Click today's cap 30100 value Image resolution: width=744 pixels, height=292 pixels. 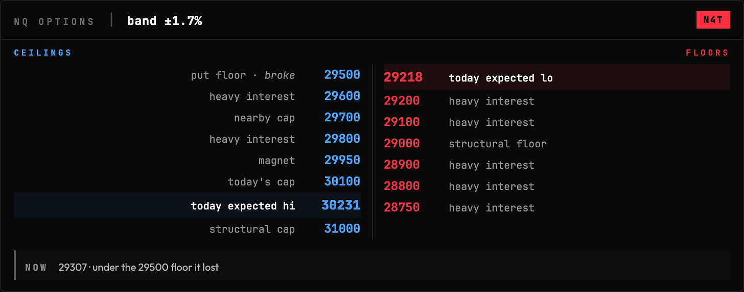(x=342, y=181)
